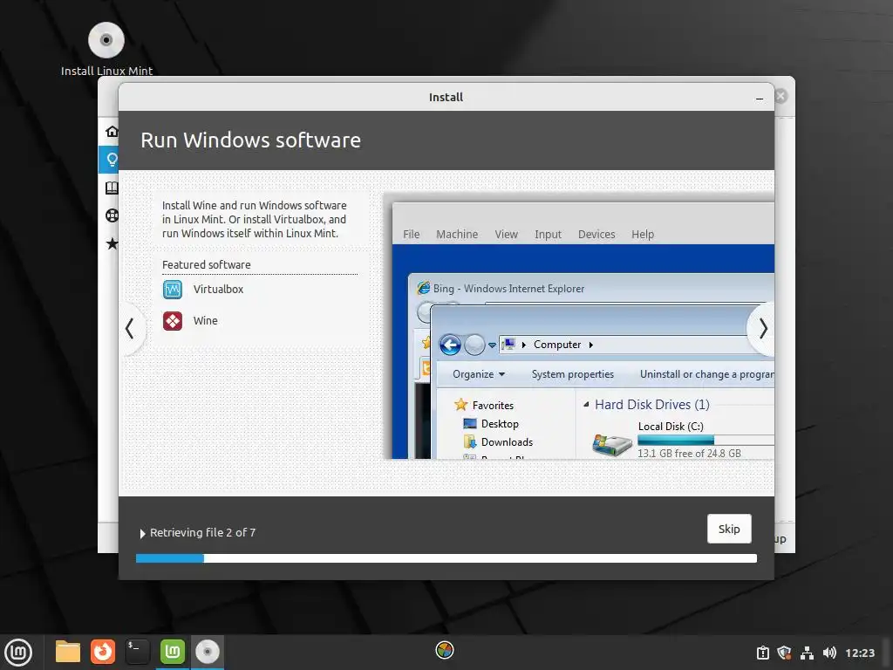Select the installer disc icon in taskbar
Screen dimensions: 893x670
(x=208, y=651)
